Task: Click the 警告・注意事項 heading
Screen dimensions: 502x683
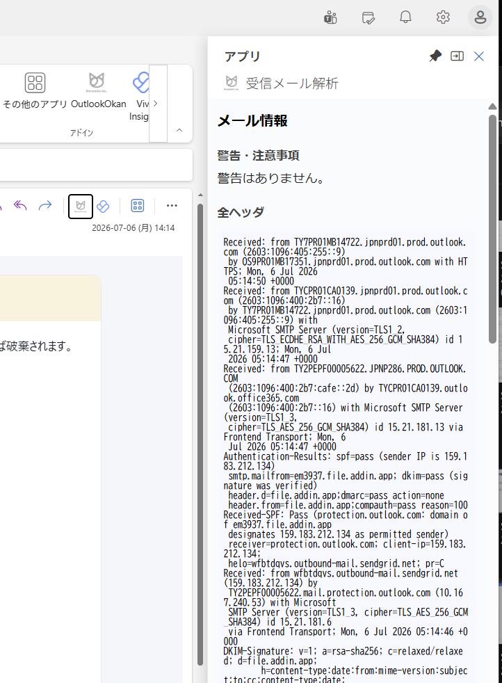Action: click(x=258, y=156)
